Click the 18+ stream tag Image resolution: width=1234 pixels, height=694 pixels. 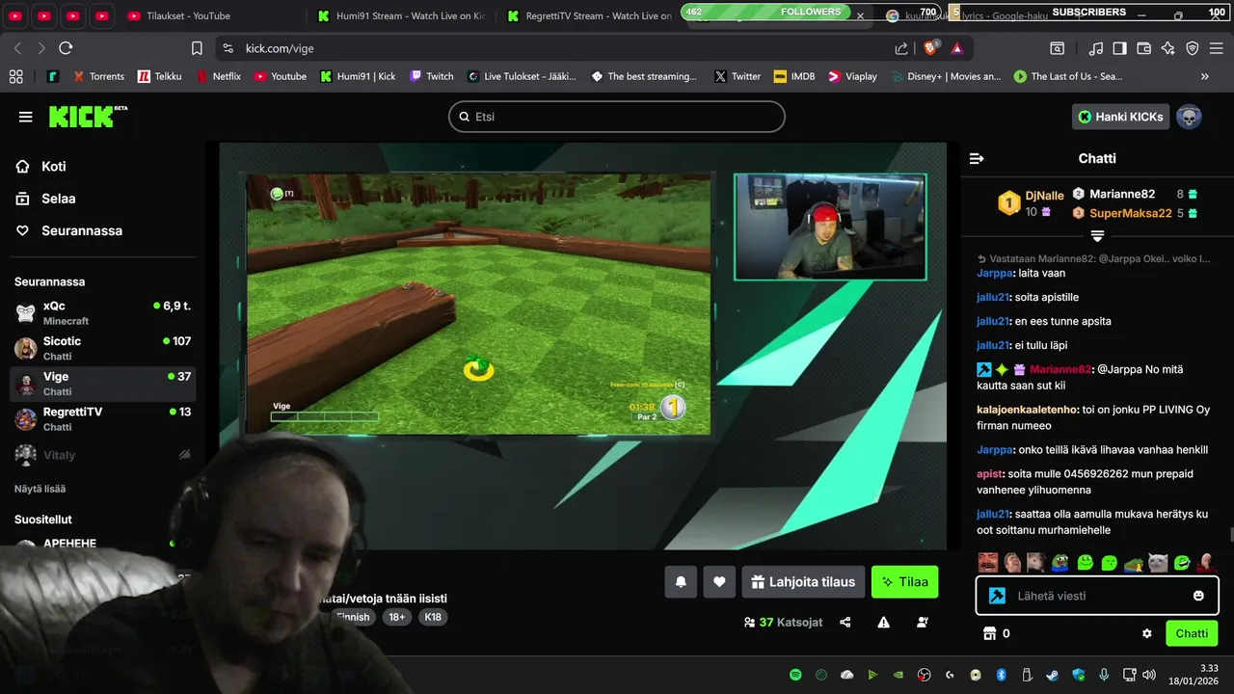tap(396, 617)
